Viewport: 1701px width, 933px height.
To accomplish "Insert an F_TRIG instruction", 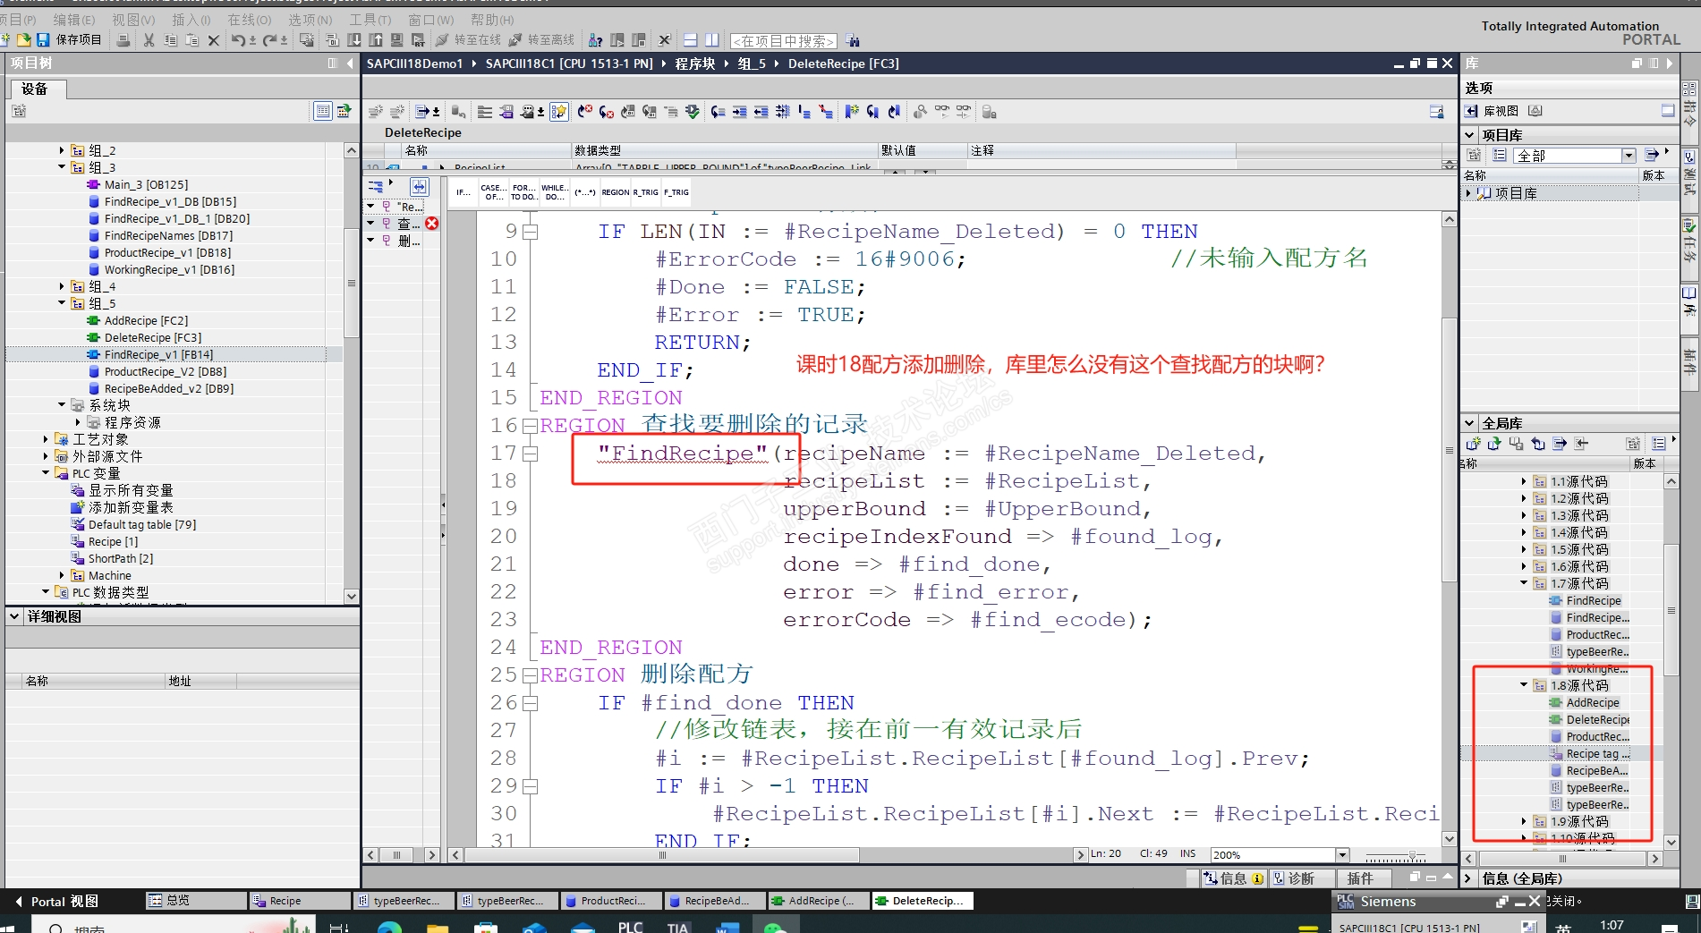I will 676,192.
